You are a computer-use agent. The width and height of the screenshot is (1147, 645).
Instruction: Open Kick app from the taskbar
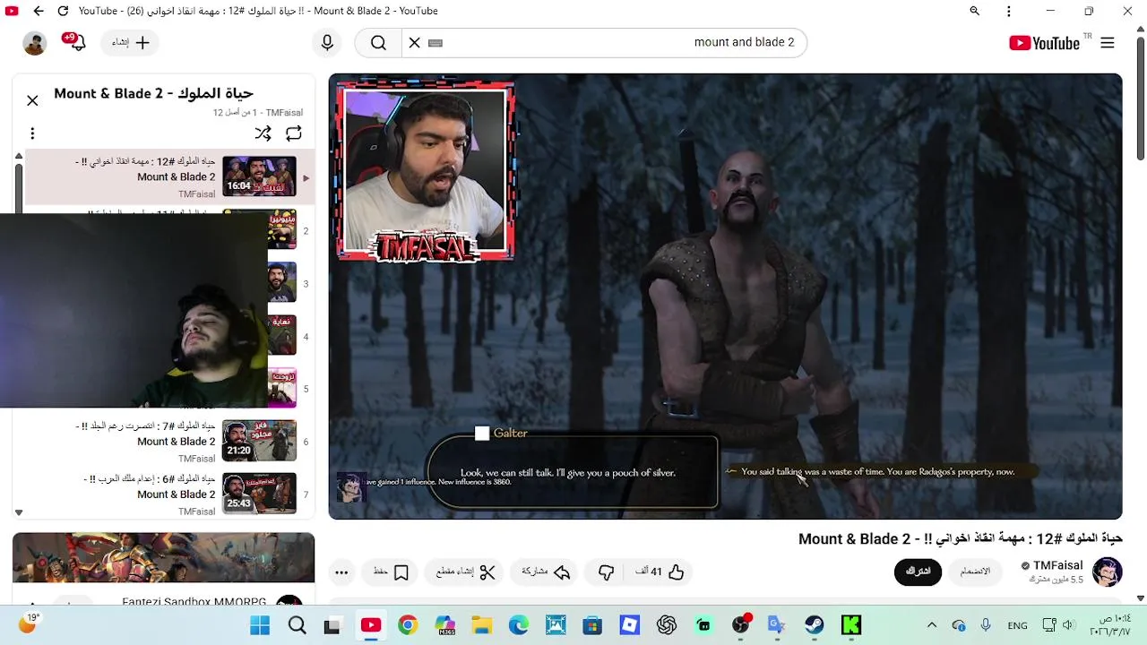tap(851, 625)
